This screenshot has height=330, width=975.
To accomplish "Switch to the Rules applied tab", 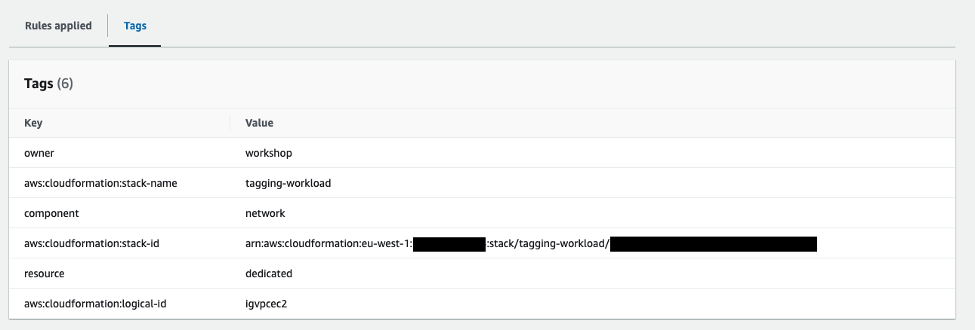I will pos(58,26).
